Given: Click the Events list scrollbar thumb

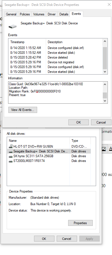Looking at the screenshot, I should click(x=105, y=58).
